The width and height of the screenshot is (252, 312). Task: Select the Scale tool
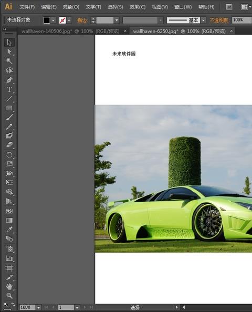pos(9,164)
